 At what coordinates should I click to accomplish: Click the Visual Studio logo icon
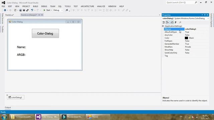3,3
